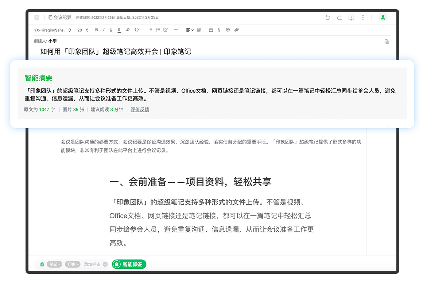Toggle italic formatting
The height and width of the screenshot is (287, 423).
pos(104,30)
